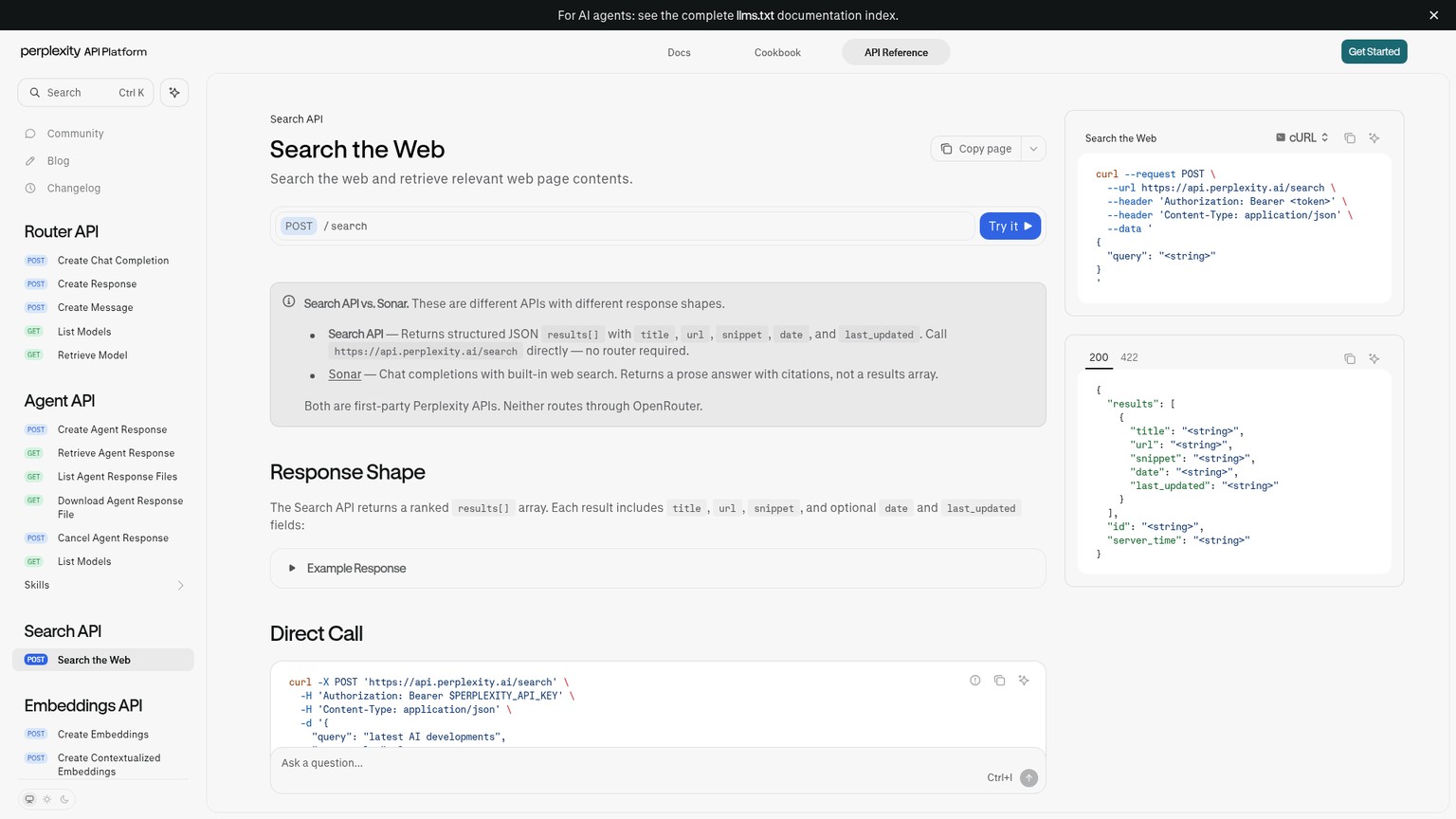Click the perplexity API Platform logo
Image resolution: width=1456 pixels, height=819 pixels.
(83, 52)
